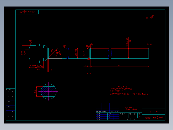Select technical note line 2
This screenshot has width=173, height=130.
click(x=116, y=91)
